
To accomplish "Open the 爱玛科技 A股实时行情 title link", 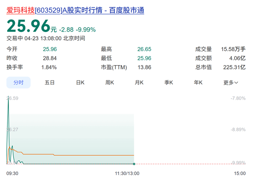I will [x=75, y=10].
